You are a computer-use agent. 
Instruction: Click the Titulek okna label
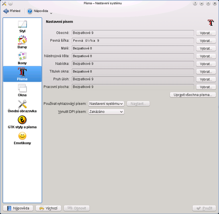(x=59, y=71)
